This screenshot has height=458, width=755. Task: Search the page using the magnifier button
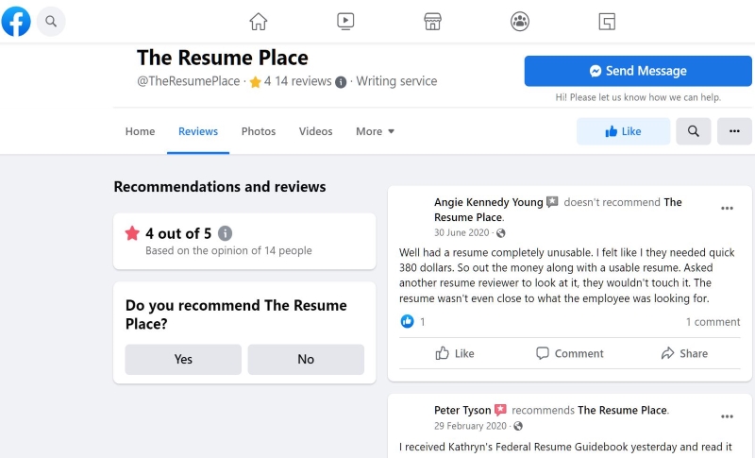tap(694, 131)
